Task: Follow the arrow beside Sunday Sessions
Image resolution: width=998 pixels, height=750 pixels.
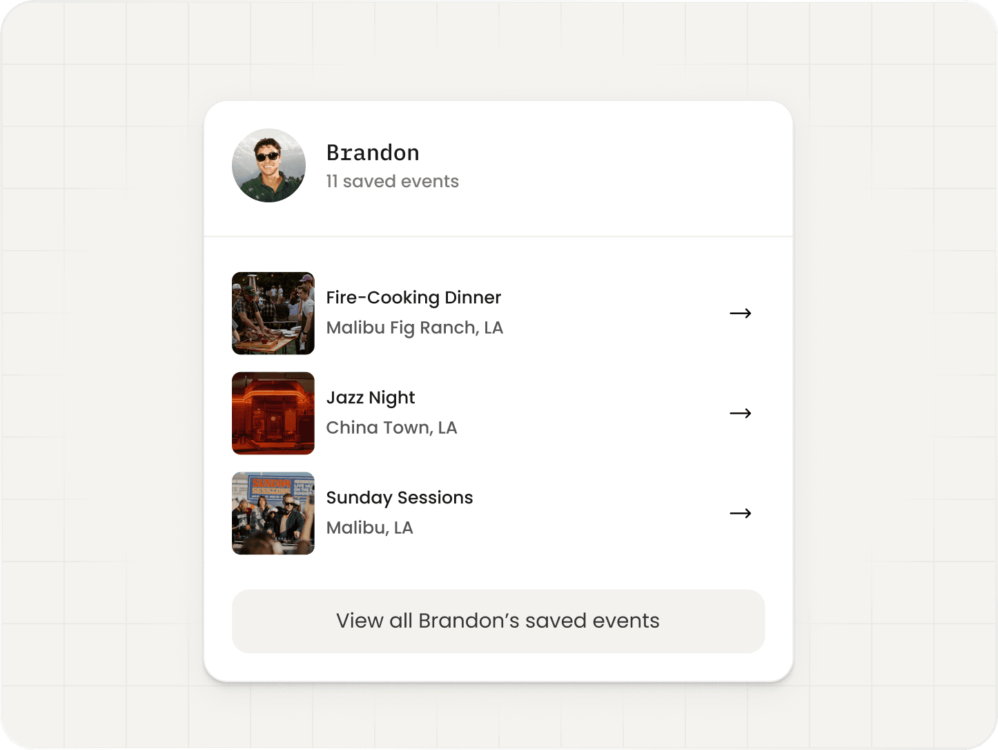Action: tap(740, 514)
